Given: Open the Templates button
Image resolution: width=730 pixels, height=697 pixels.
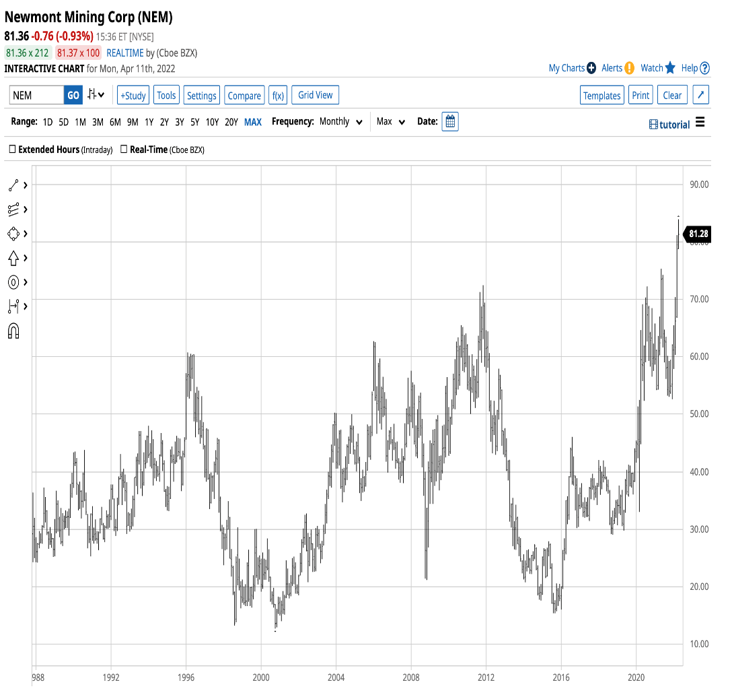Looking at the screenshot, I should coord(602,95).
